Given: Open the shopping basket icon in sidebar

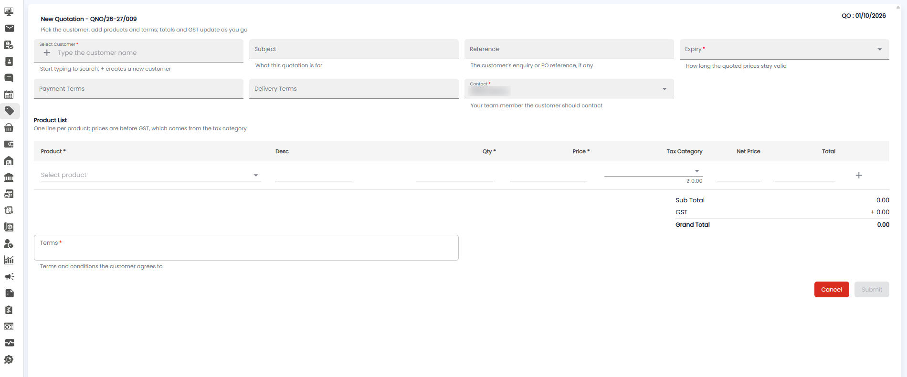Looking at the screenshot, I should coord(9,127).
